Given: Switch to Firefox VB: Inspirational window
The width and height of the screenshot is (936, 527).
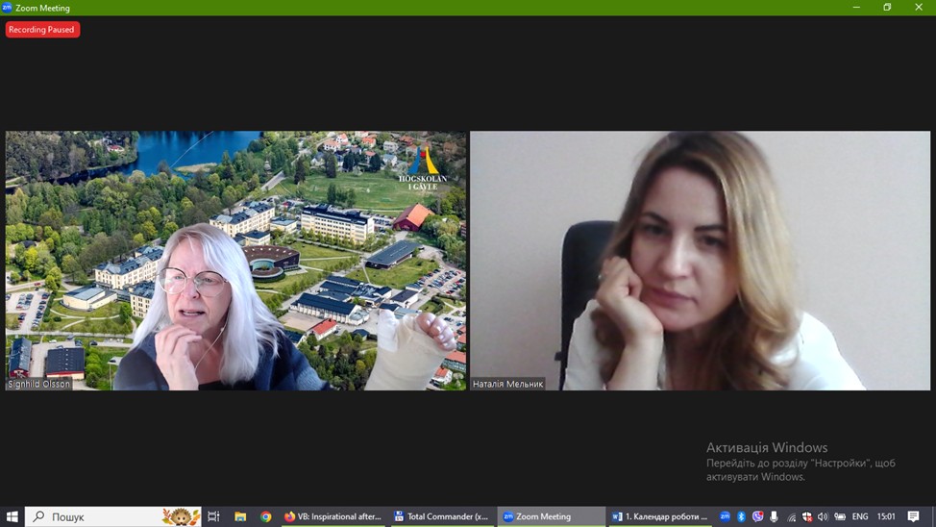Looking at the screenshot, I should (x=333, y=516).
